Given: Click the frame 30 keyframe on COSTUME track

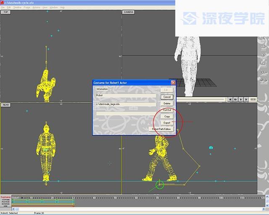Looking at the screenshot, I should pos(73,200).
